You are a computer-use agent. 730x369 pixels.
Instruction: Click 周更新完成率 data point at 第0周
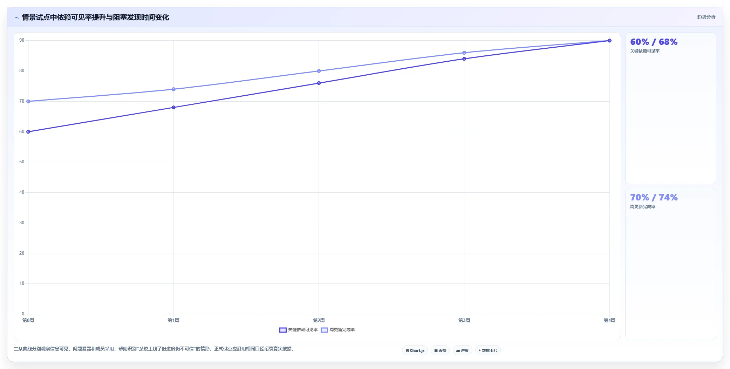[28, 101]
